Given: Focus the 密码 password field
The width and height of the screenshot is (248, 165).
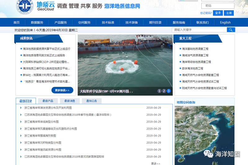Looking at the screenshot, I should pos(218,6).
